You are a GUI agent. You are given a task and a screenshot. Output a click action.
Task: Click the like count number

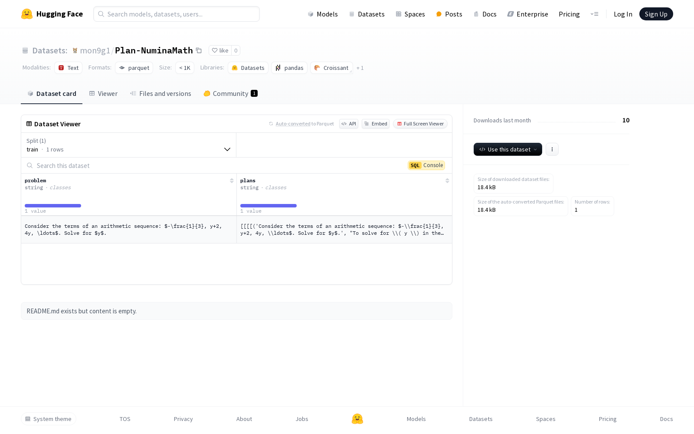click(236, 50)
